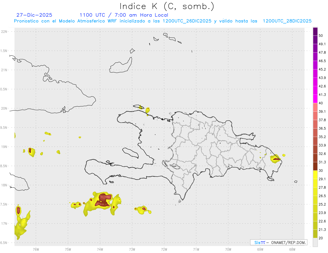Viewport: 328px width, 253px height.
Task: Click the dark brown swatch between 30 and 31.3
Action: click(x=315, y=166)
